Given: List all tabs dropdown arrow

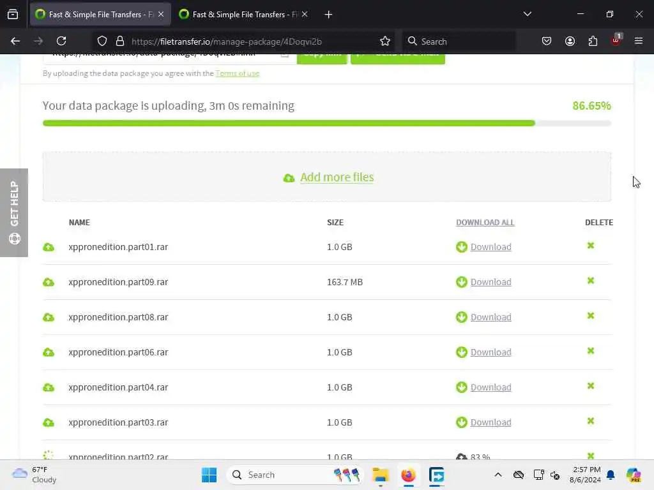Looking at the screenshot, I should [x=527, y=14].
